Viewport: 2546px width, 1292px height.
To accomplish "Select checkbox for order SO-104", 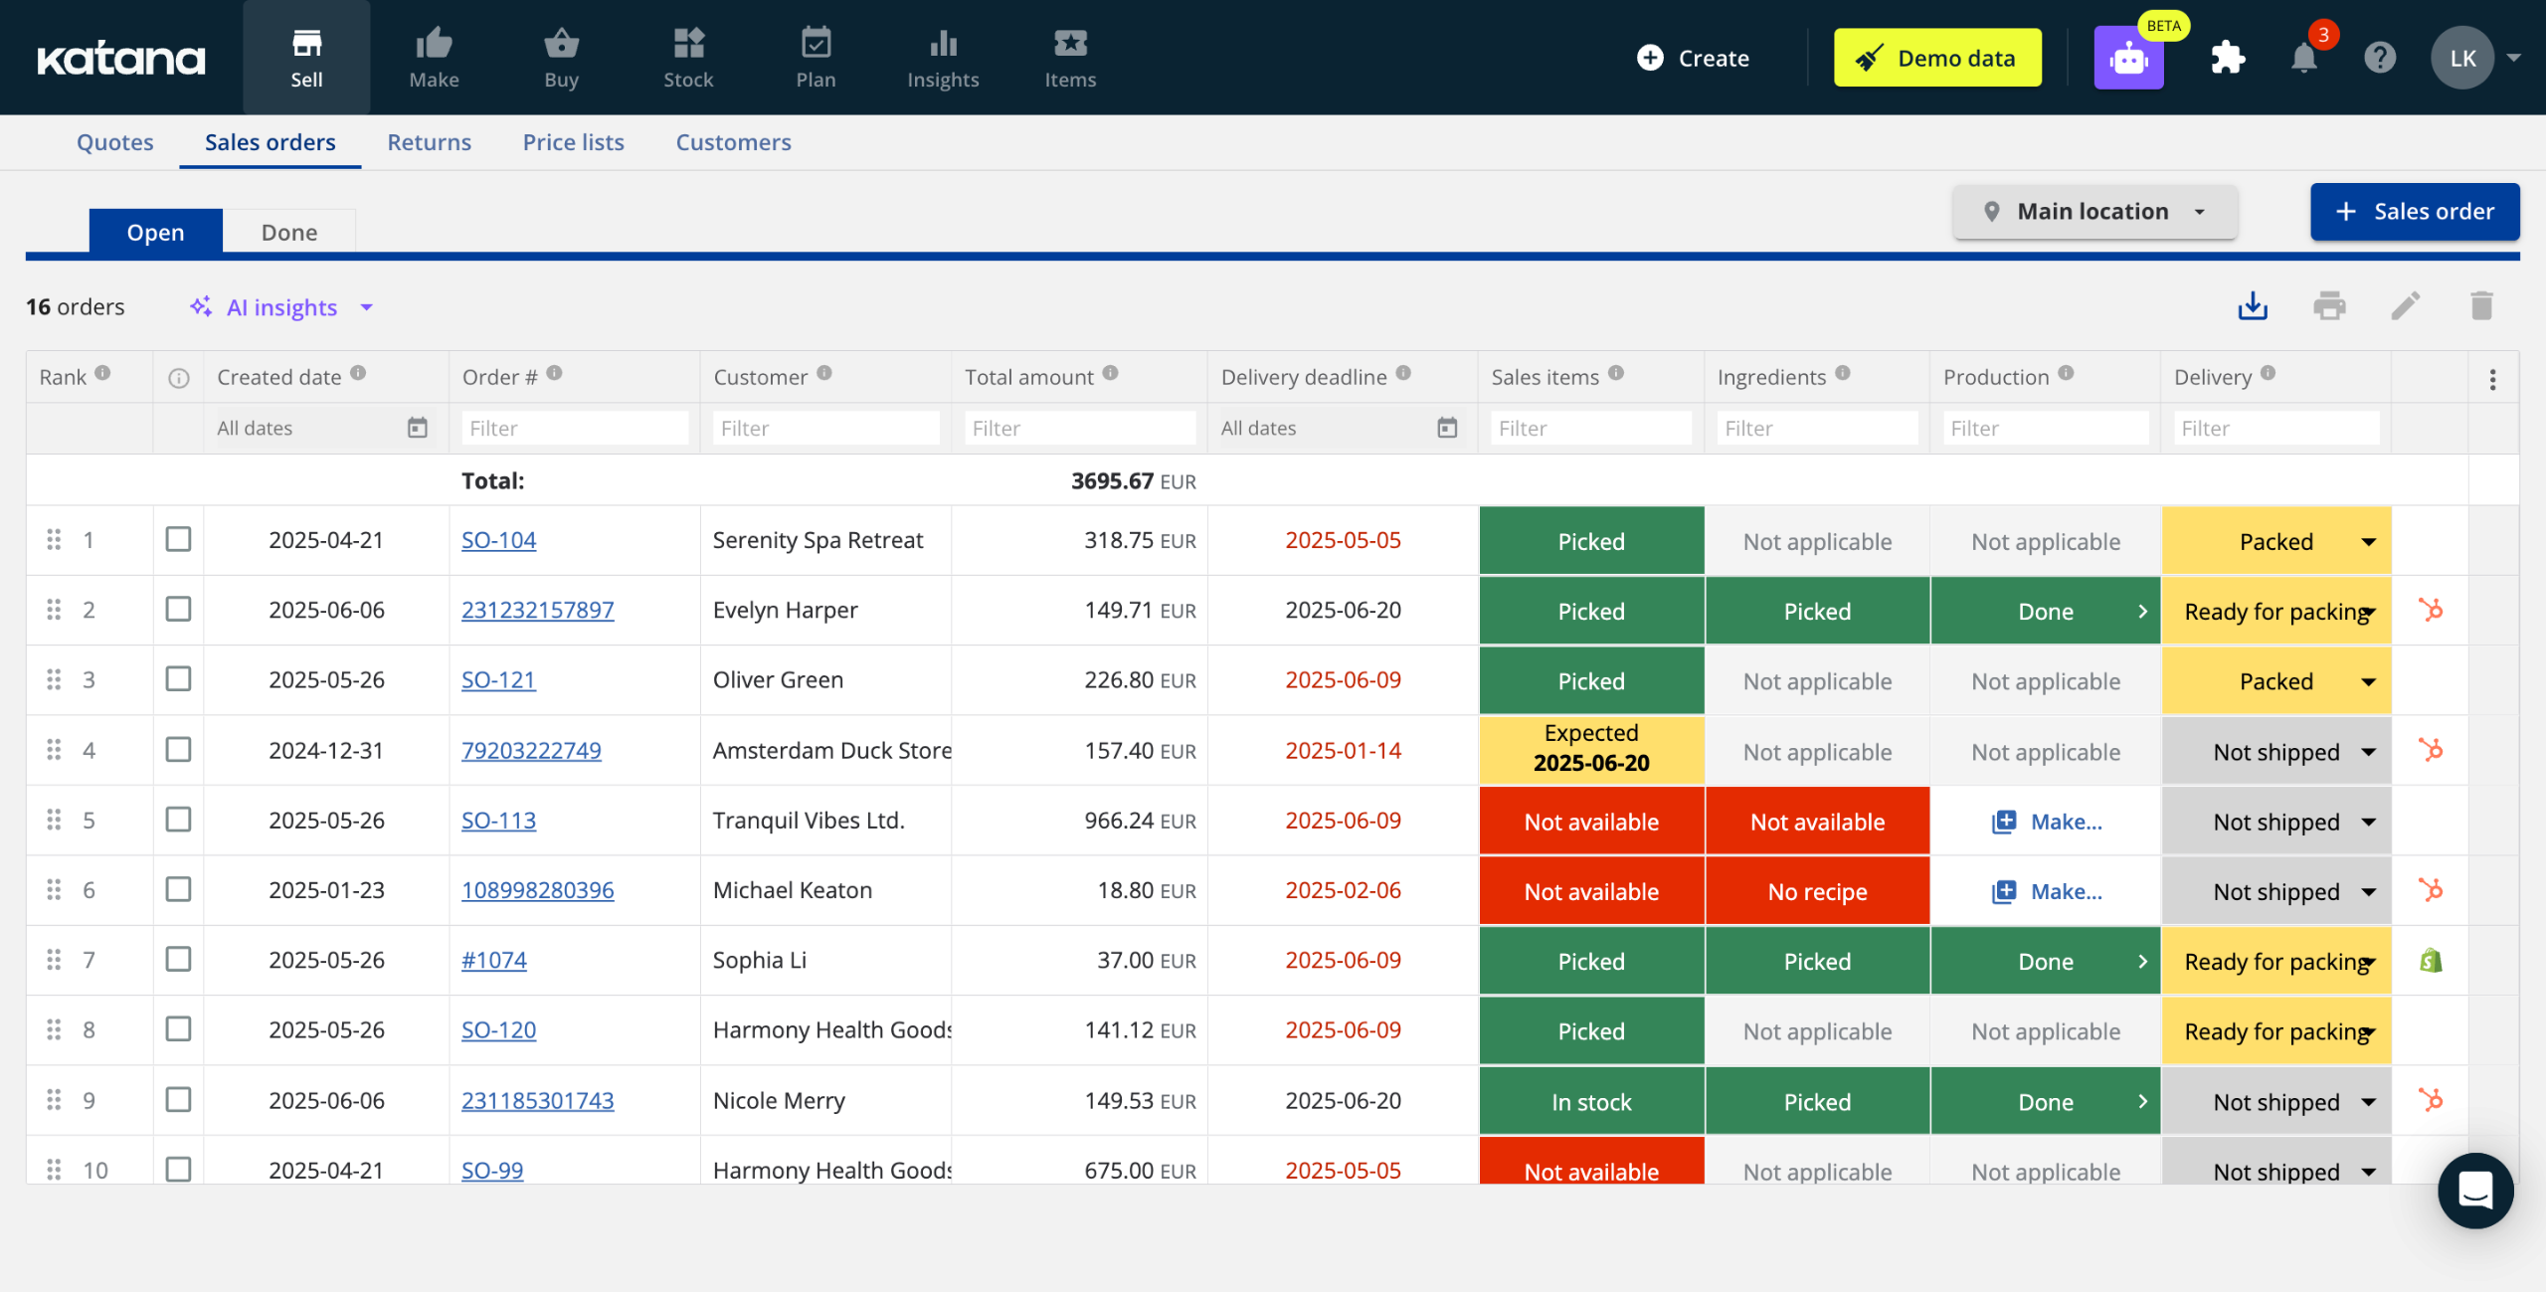I will pos(178,539).
